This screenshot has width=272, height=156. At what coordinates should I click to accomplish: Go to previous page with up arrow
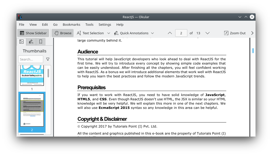click(170, 33)
